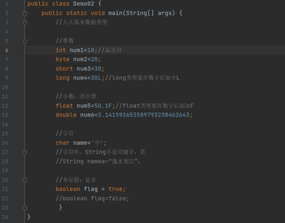
Task: Click line number 21 in the gutter
Action: coord(5,189)
